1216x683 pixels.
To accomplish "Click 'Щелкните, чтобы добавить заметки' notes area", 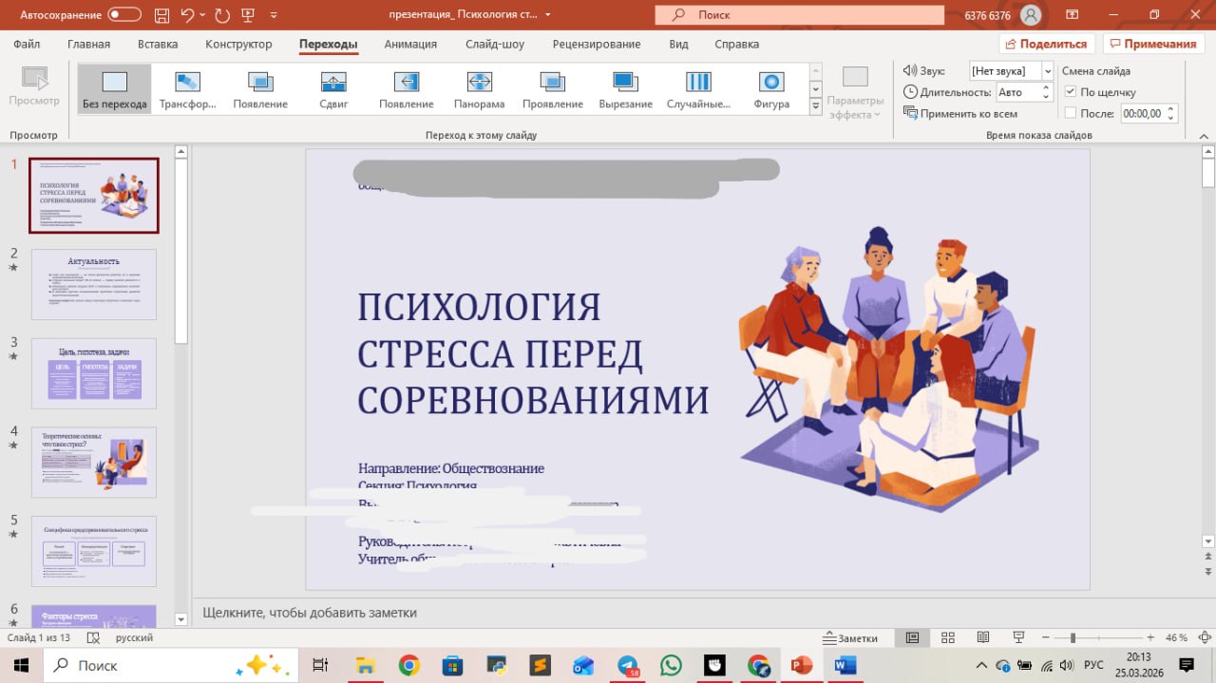I will pos(310,613).
